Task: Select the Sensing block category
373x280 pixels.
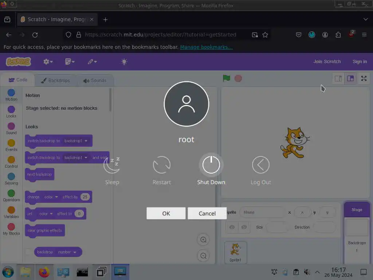Action: pyautogui.click(x=11, y=179)
